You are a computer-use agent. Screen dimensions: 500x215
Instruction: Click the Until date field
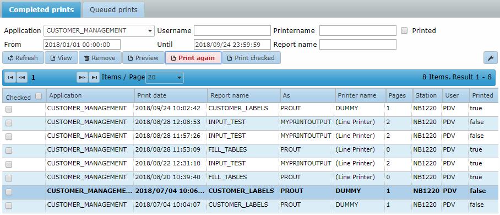tap(232, 45)
